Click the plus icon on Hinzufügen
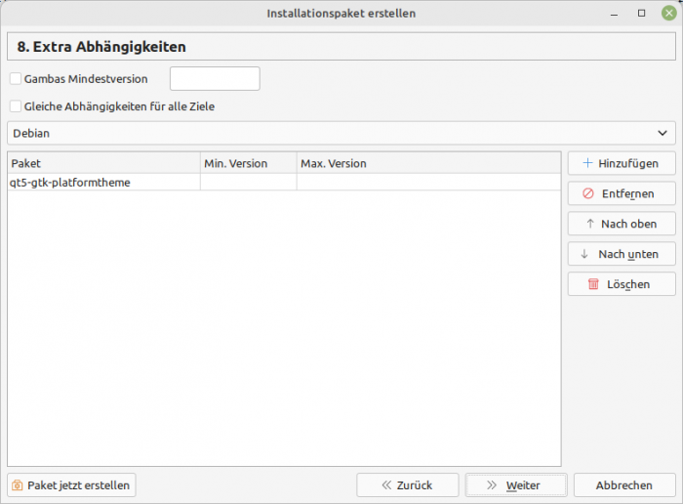Viewport: 683px width, 504px height. [587, 164]
